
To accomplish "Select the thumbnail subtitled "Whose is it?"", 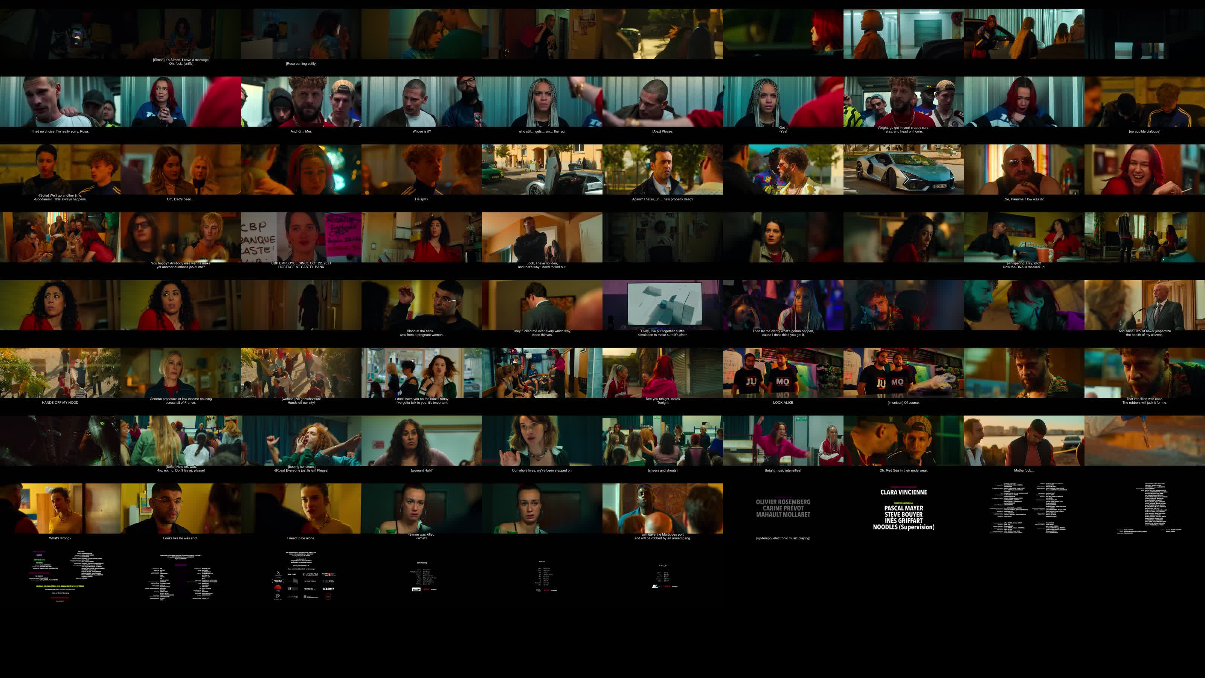I will (x=421, y=102).
